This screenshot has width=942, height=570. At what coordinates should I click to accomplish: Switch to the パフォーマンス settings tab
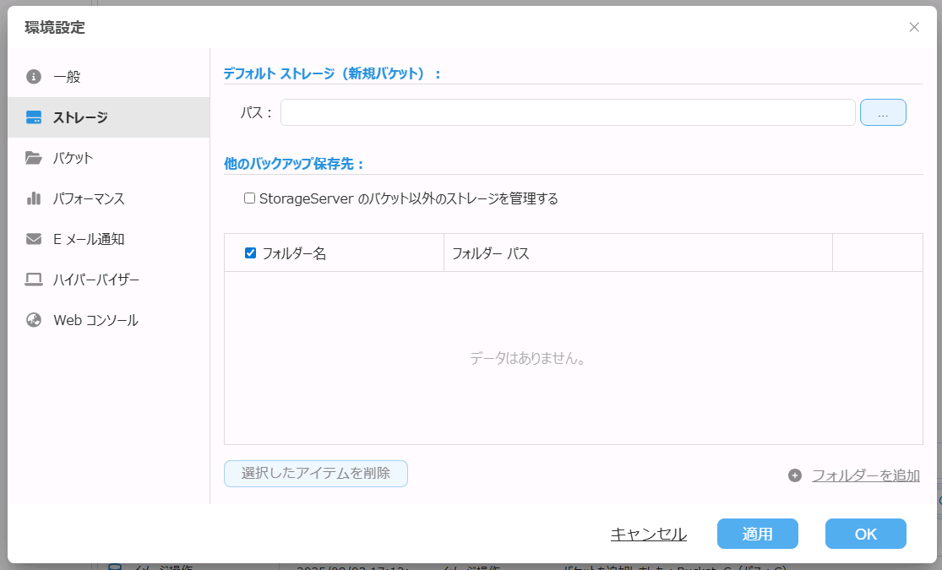(89, 198)
